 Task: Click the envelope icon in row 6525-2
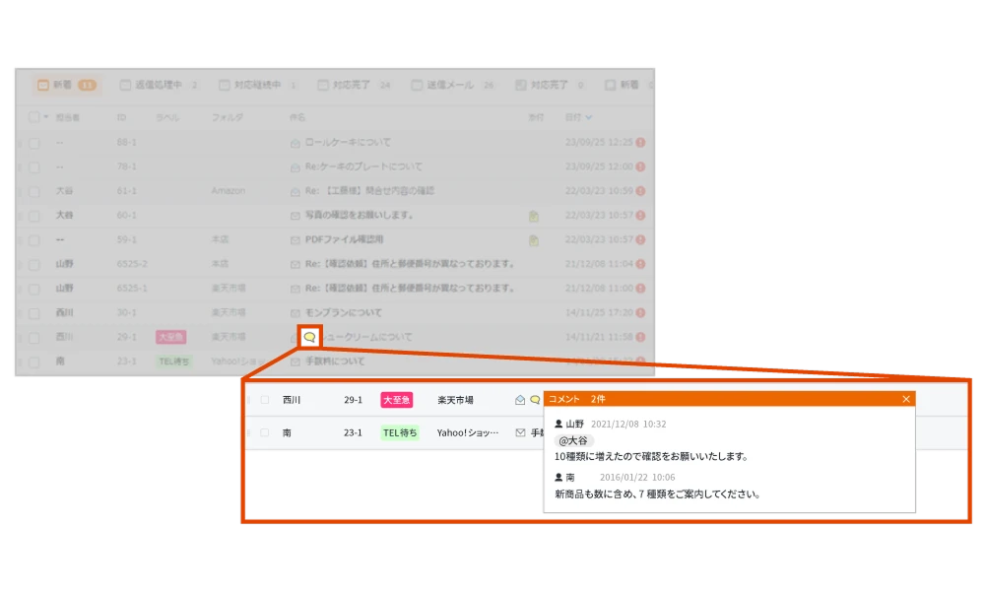pos(295,264)
